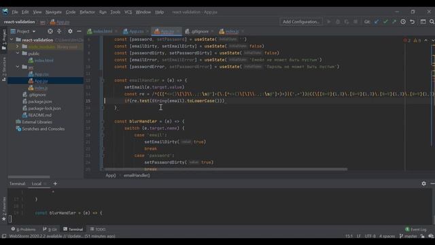
Task: Open the Navigate menu
Action: 54,12
